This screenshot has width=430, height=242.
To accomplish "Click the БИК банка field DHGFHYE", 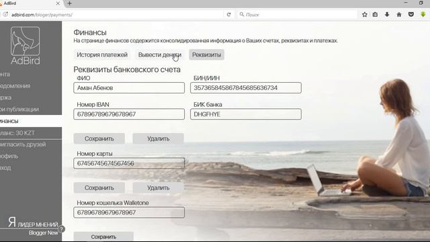I will pyautogui.click(x=246, y=114).
